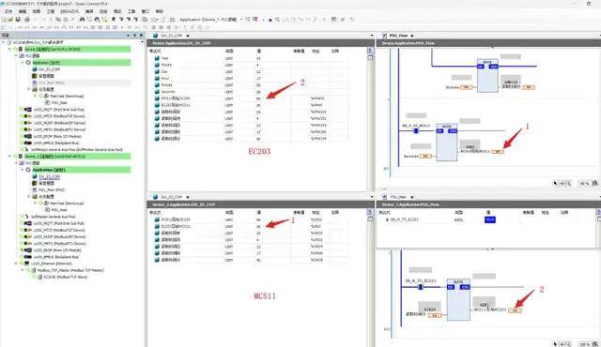The width and height of the screenshot is (601, 347).
Task: Select the underlined GVL_IO_COM under Device_1
Action: (x=49, y=176)
